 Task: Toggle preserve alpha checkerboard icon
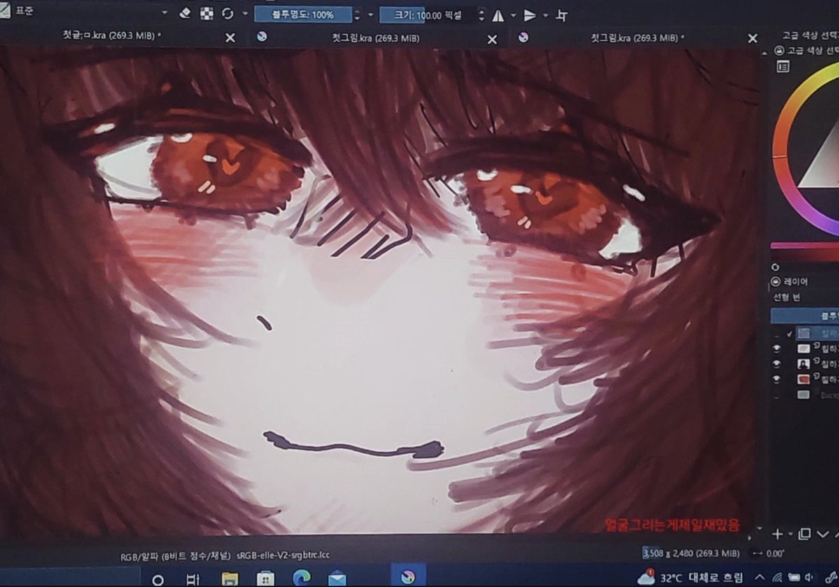207,13
